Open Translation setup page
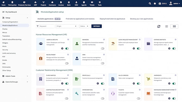 click(x=6, y=36)
